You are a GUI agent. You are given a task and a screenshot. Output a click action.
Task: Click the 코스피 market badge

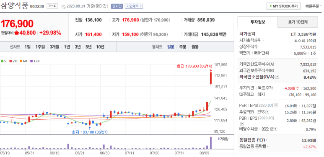pyautogui.click(x=52, y=6)
